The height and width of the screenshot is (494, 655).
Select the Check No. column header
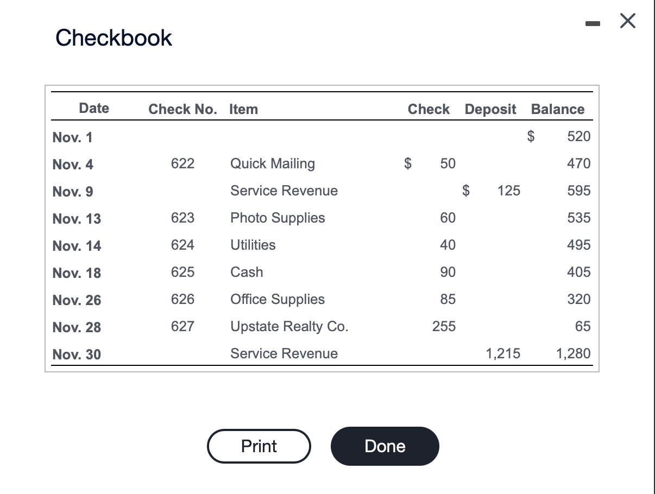click(x=182, y=109)
